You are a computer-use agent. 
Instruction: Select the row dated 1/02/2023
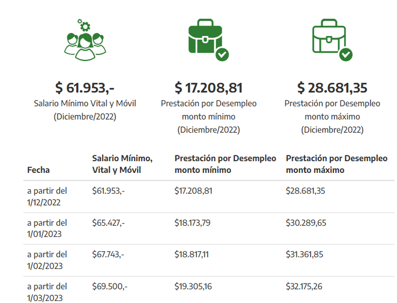(x=47, y=260)
